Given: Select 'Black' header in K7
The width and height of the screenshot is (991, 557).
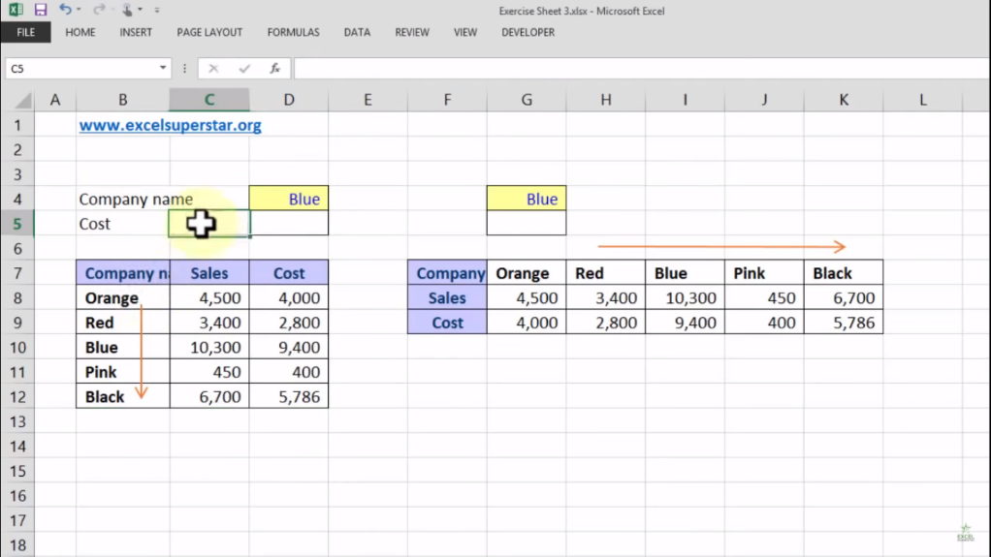Looking at the screenshot, I should (x=844, y=273).
